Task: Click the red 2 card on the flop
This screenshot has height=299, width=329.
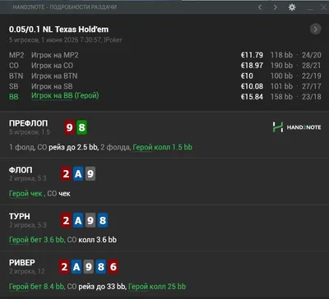Action: (66, 174)
